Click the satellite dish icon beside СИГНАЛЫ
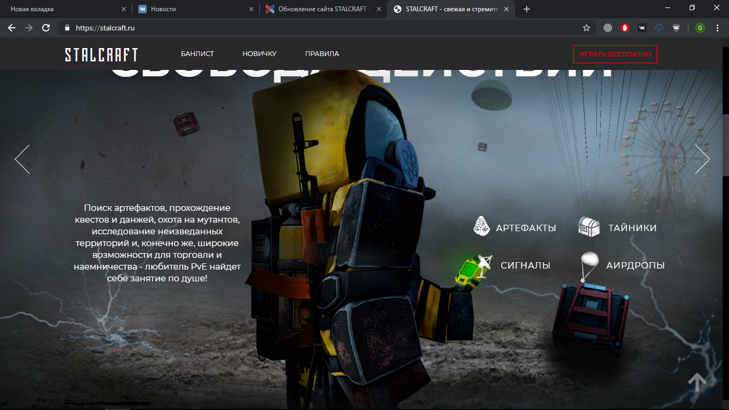The width and height of the screenshot is (729, 410). pyautogui.click(x=485, y=266)
